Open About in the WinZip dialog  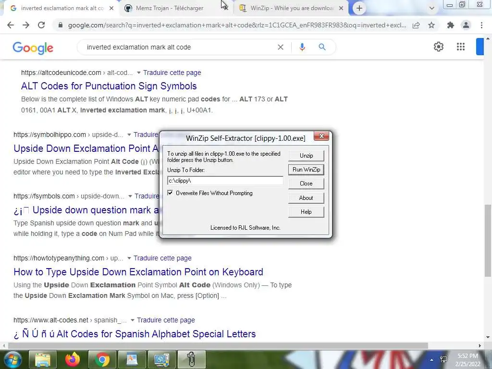(x=306, y=197)
